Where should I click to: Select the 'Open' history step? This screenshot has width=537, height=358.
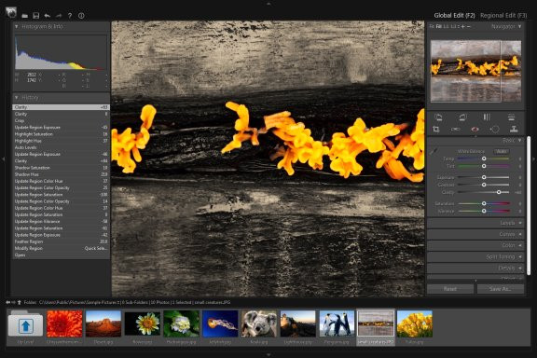pyautogui.click(x=61, y=255)
